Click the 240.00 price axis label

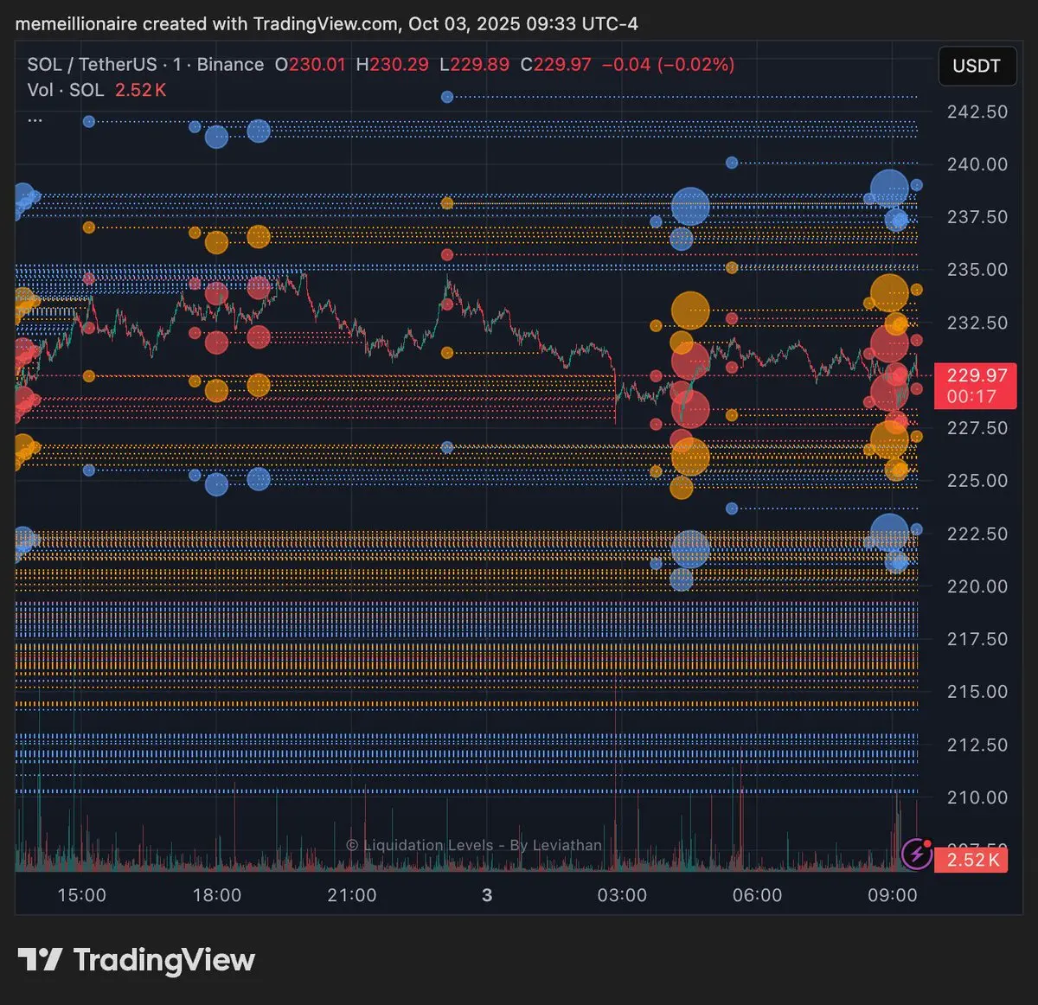click(977, 164)
